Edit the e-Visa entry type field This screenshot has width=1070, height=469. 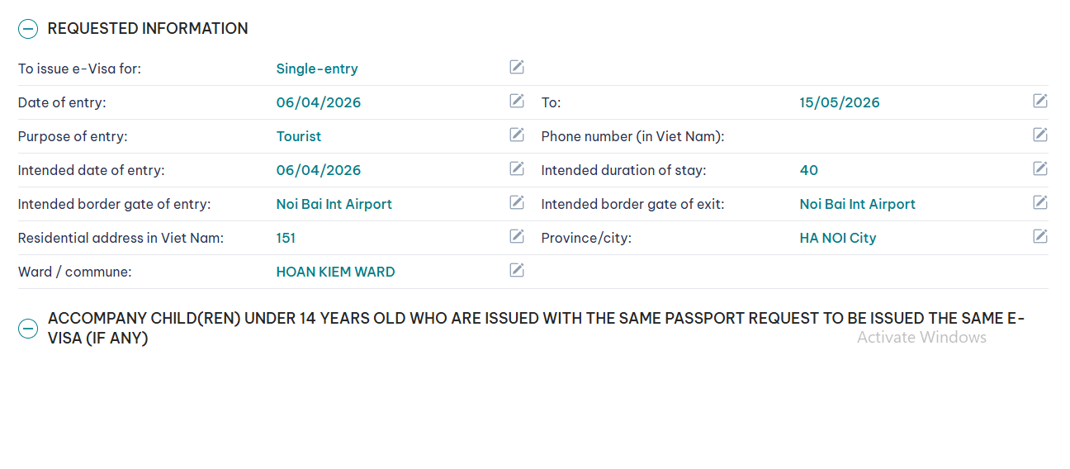coord(517,67)
